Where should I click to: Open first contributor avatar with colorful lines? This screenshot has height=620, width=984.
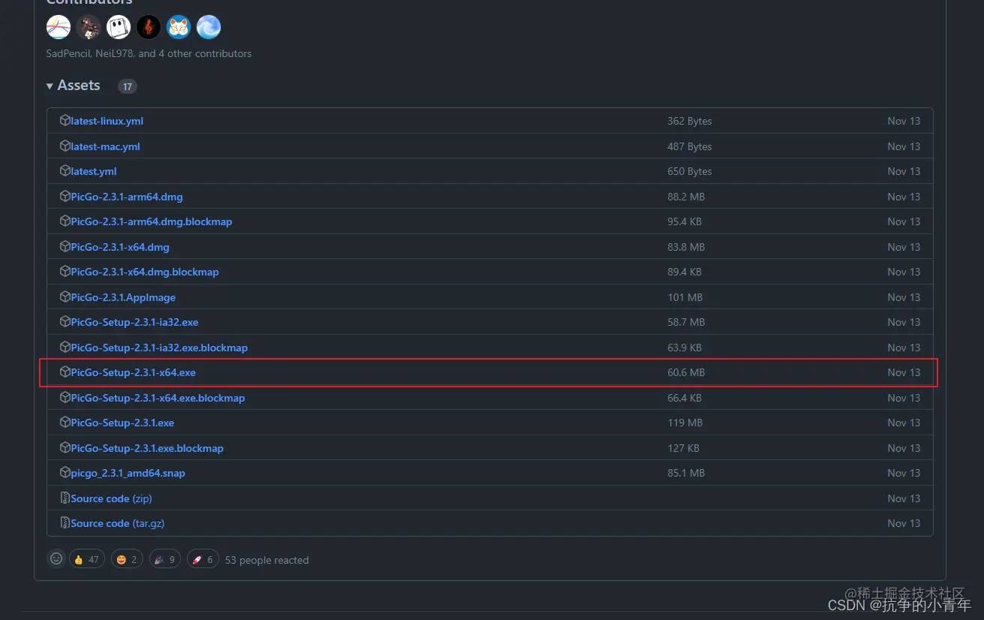pyautogui.click(x=59, y=28)
